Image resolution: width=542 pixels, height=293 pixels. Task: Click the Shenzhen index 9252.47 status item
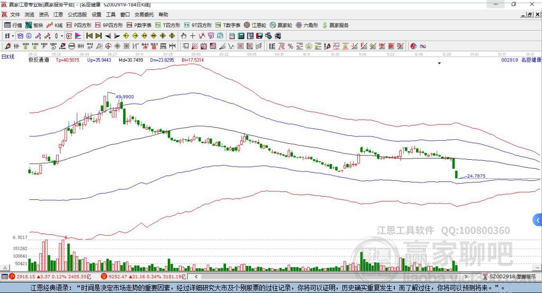143,277
